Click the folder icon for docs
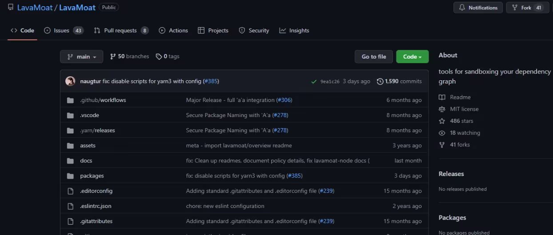Image resolution: width=553 pixels, height=235 pixels. (70, 161)
